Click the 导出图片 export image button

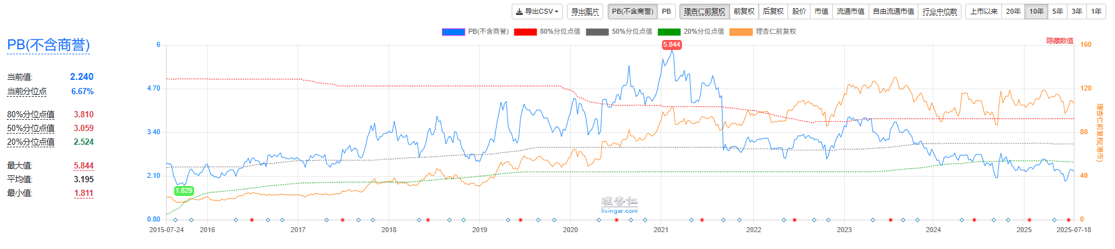tap(585, 11)
